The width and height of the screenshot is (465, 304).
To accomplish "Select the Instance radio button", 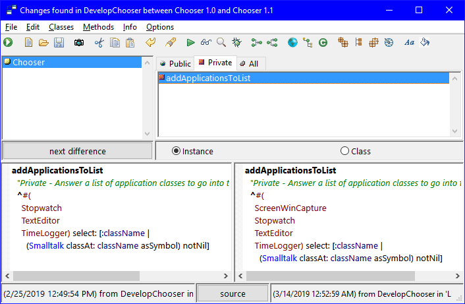I will (x=176, y=151).
